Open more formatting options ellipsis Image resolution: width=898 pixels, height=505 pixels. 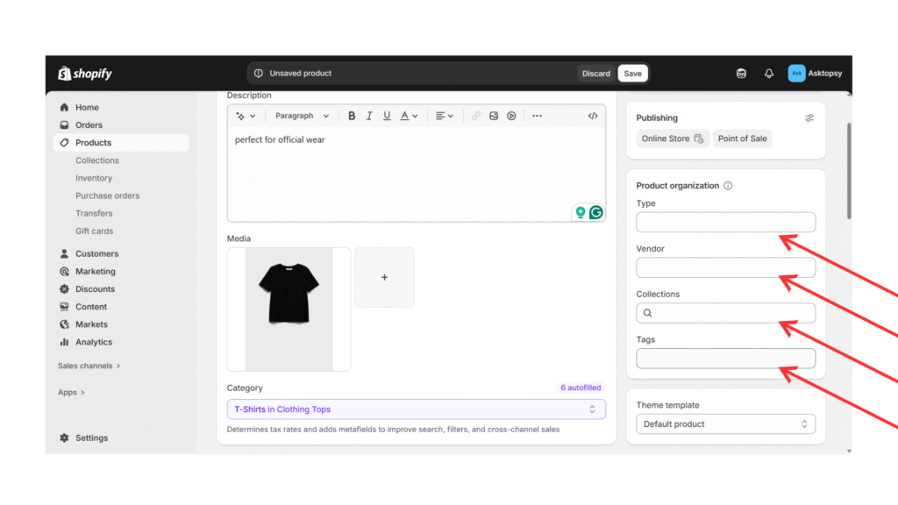pos(537,116)
